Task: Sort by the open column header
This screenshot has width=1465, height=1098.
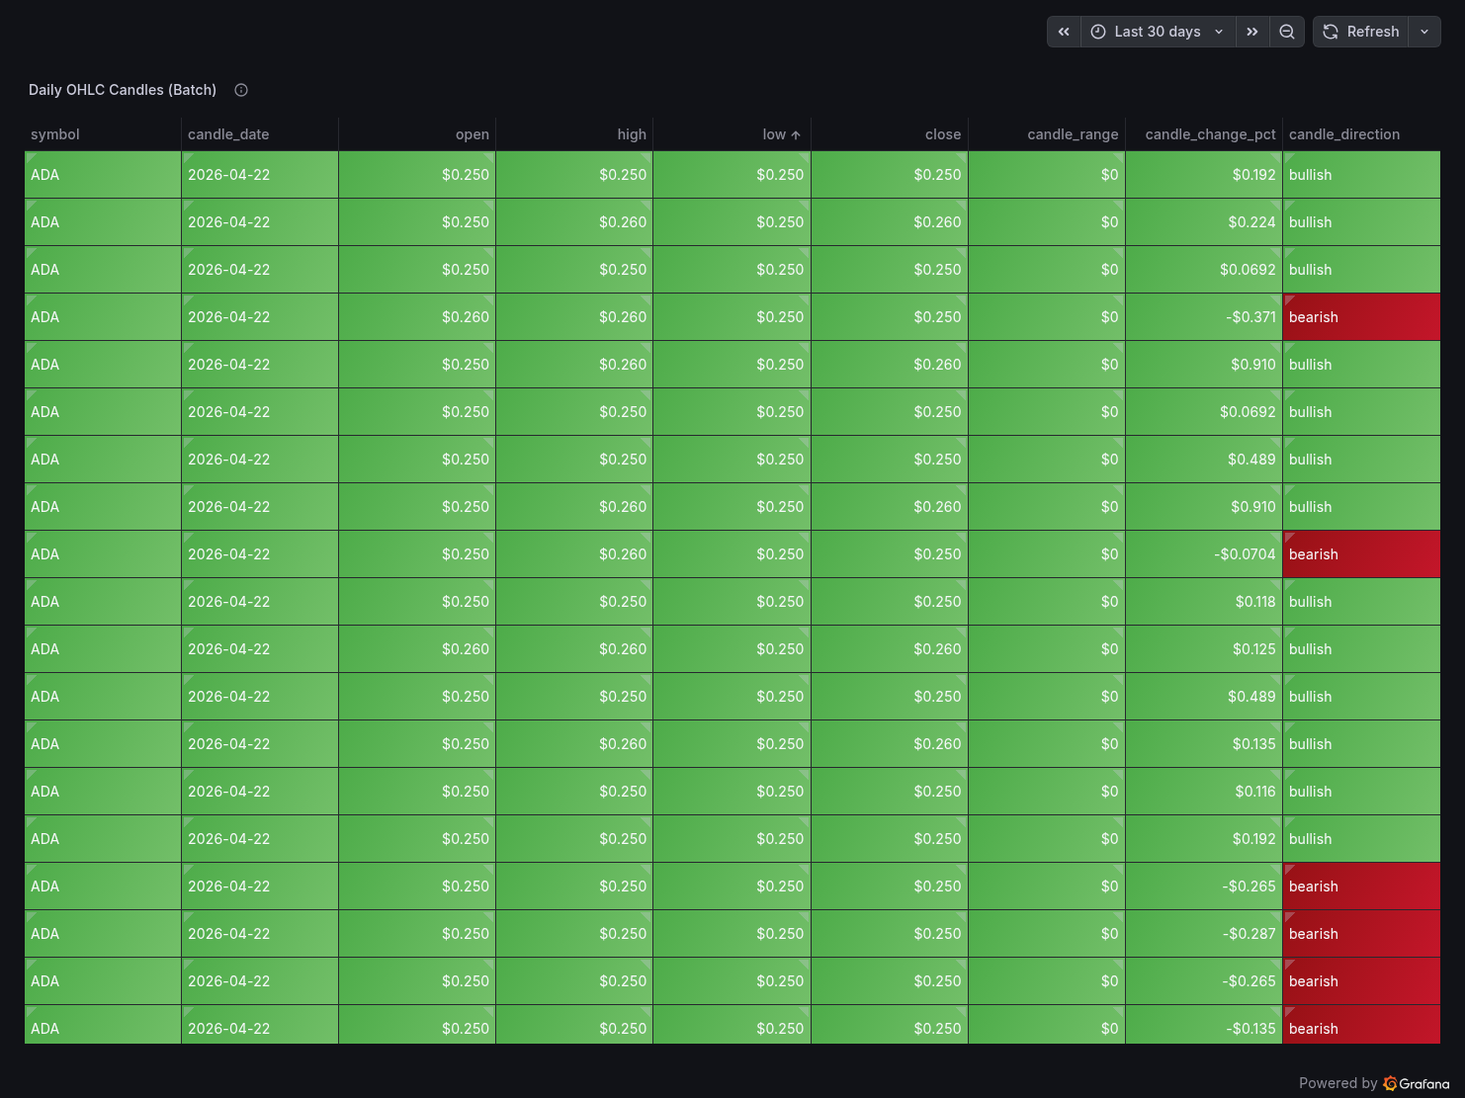Action: pos(473,134)
